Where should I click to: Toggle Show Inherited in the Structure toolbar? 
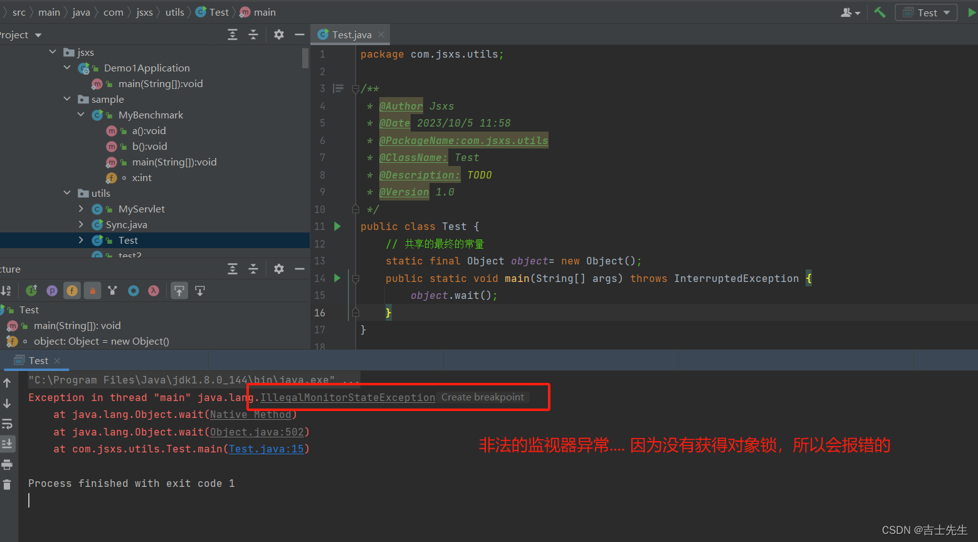pos(31,290)
